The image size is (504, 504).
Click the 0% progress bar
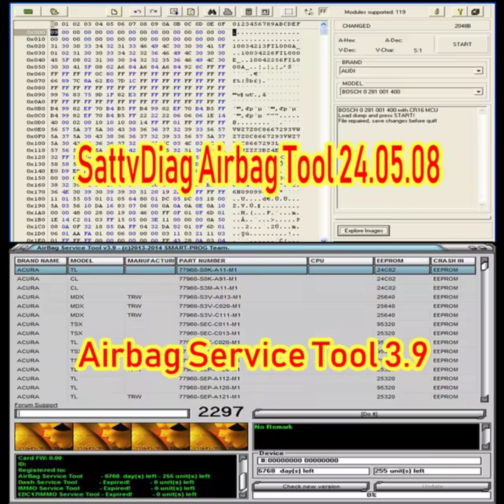[370, 495]
